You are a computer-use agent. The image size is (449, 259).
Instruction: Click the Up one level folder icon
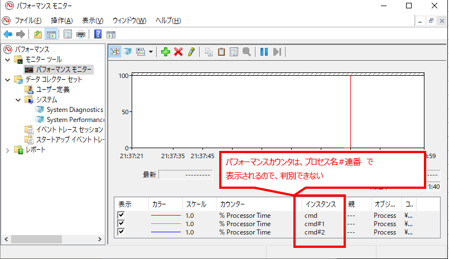[x=37, y=35]
